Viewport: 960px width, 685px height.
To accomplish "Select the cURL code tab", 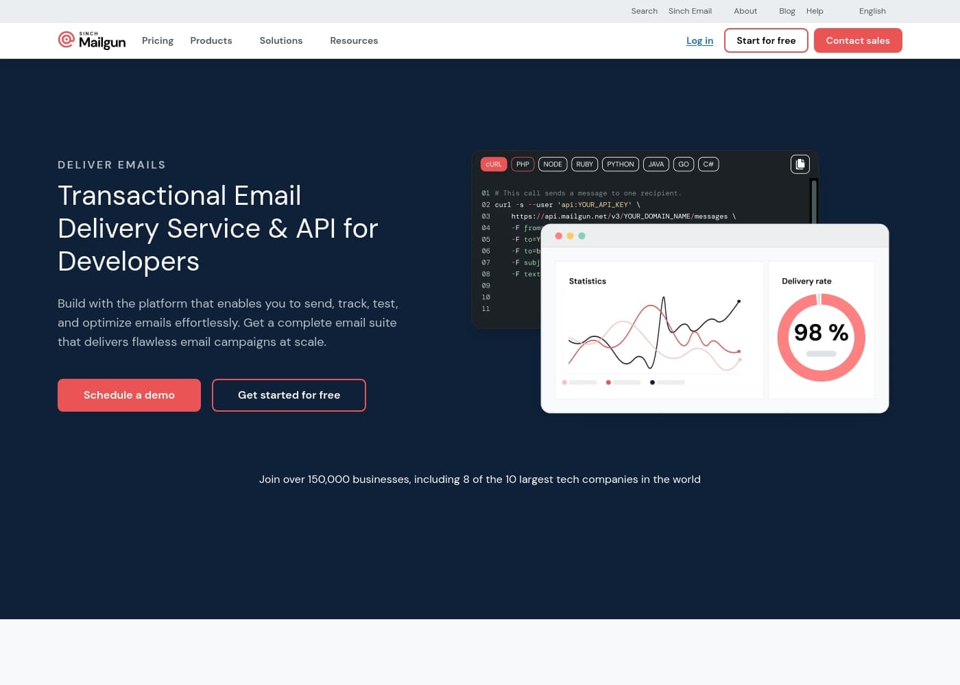I will 494,164.
